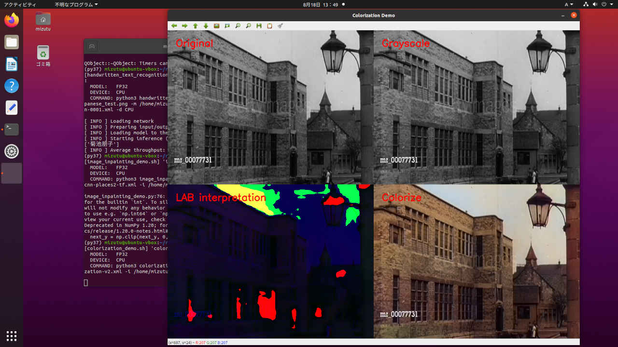Open the display properties brush icon
The height and width of the screenshot is (347, 618).
[280, 26]
